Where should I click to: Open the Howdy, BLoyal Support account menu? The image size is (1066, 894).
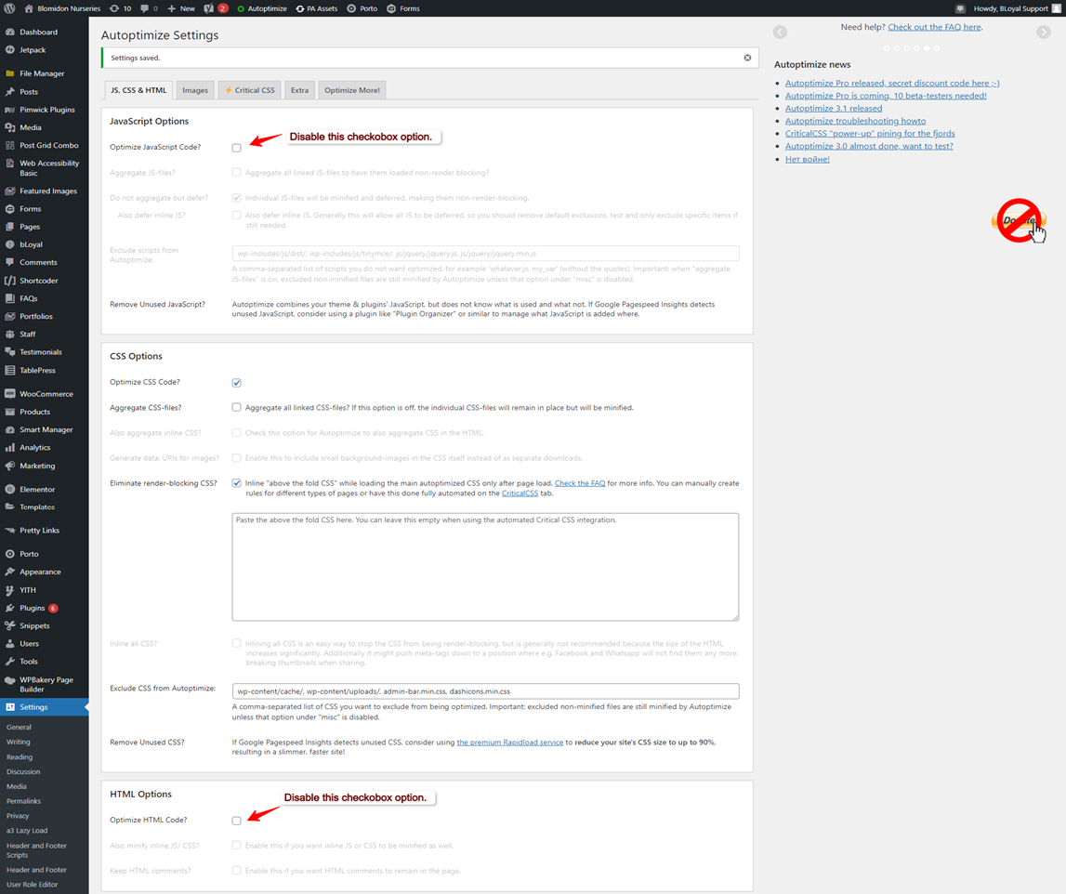click(x=1017, y=9)
